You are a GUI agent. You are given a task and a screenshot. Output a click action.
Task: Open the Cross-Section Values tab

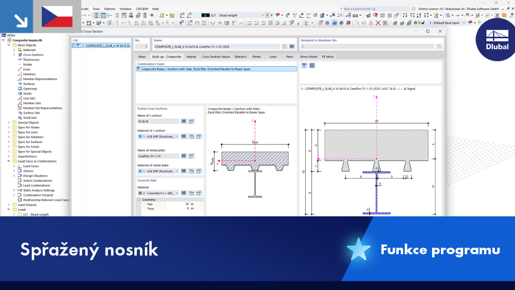(216, 56)
